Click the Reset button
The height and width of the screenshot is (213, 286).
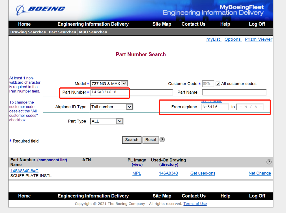151,140
